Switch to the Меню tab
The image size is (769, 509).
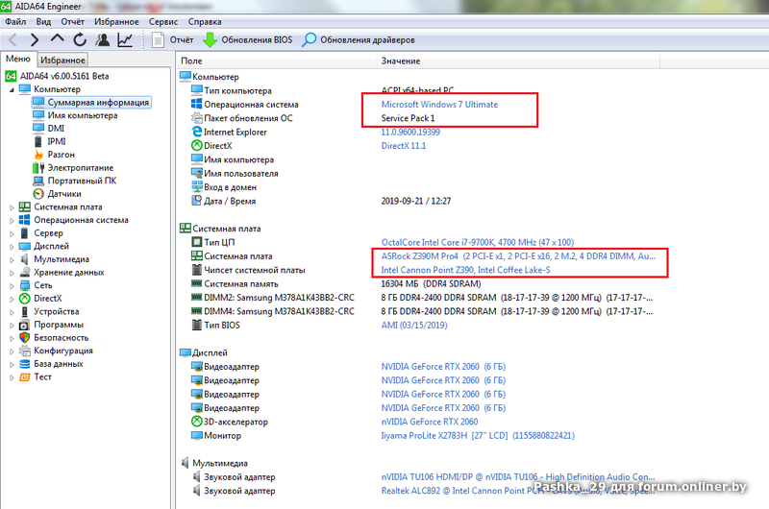[18, 59]
